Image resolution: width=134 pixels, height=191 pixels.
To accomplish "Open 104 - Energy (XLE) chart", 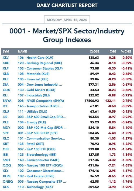I will pos(32,122).
